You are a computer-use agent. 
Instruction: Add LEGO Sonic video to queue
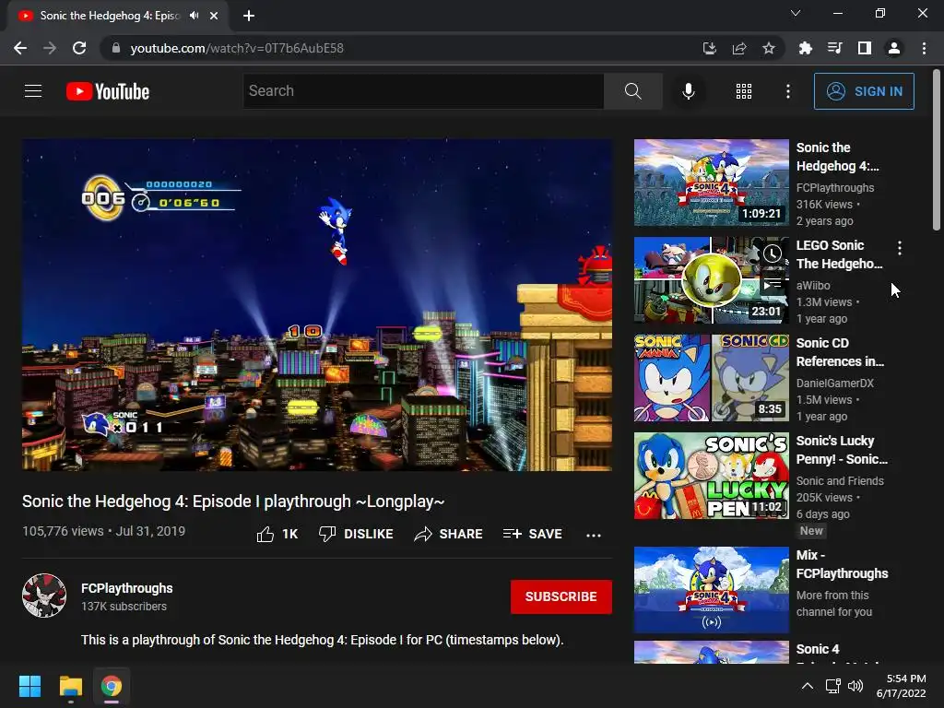(773, 283)
